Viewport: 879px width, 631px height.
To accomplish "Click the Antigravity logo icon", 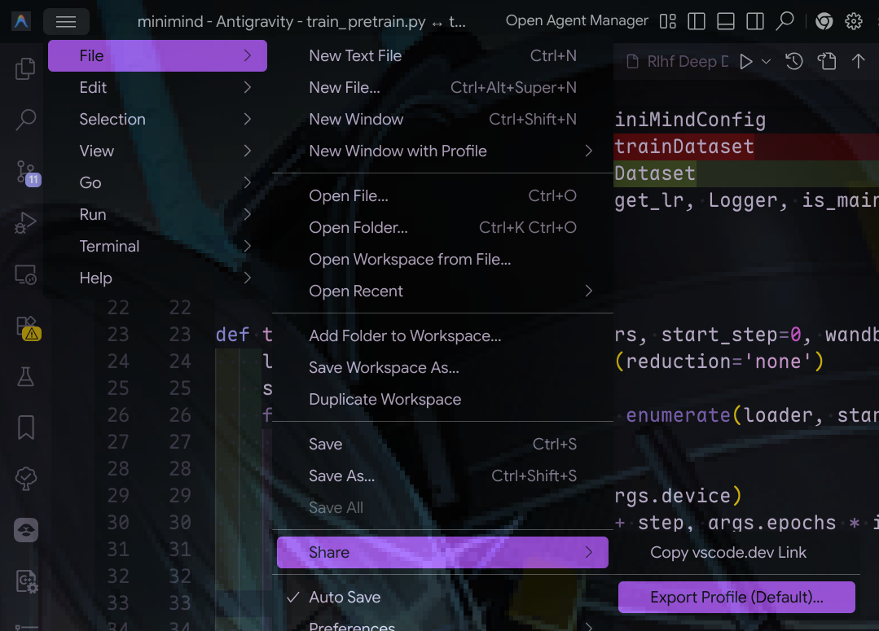I will [21, 22].
